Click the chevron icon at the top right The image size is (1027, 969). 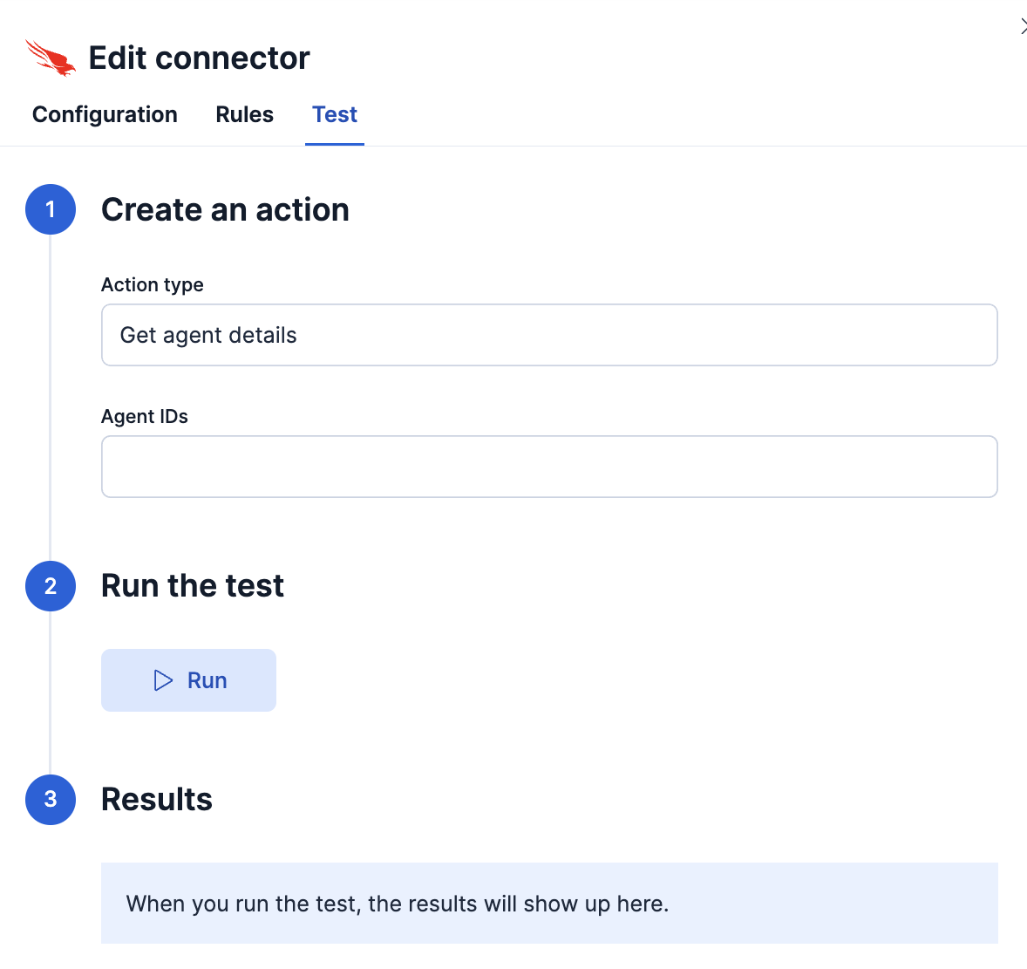[x=1022, y=25]
